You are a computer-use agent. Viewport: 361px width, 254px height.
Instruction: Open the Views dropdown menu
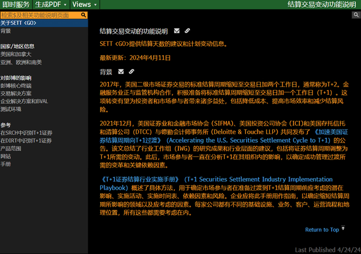click(85, 4)
